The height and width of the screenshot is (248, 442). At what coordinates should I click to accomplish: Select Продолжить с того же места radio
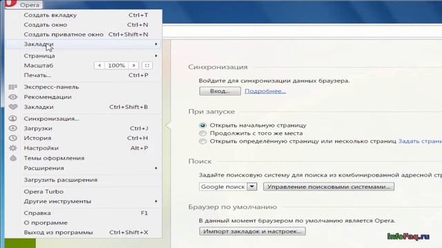click(x=202, y=133)
